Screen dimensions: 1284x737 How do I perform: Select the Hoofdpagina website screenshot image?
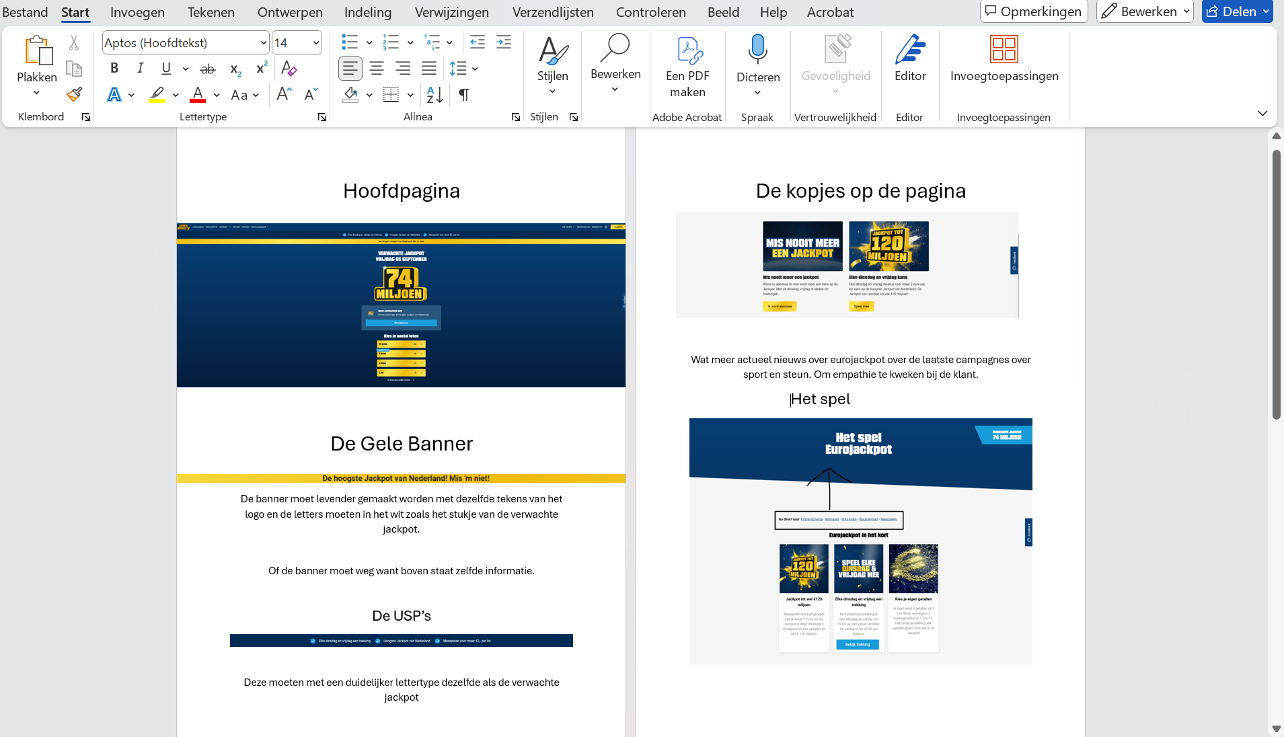tap(401, 305)
